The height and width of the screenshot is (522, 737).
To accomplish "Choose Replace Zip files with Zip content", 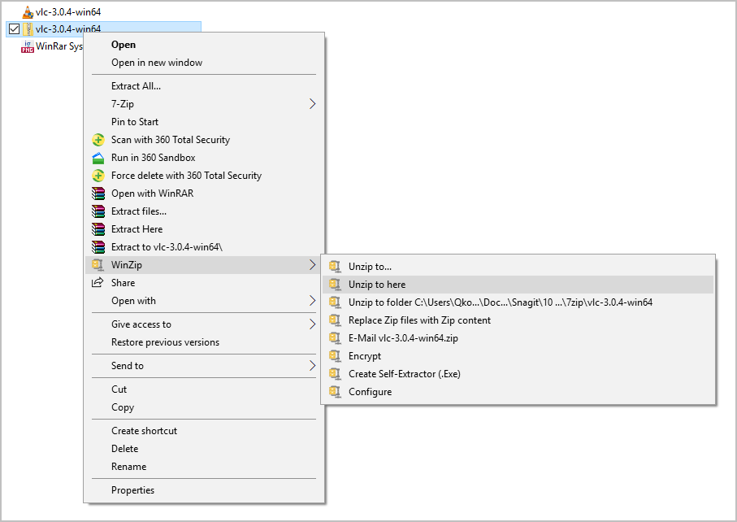I will pos(419,320).
